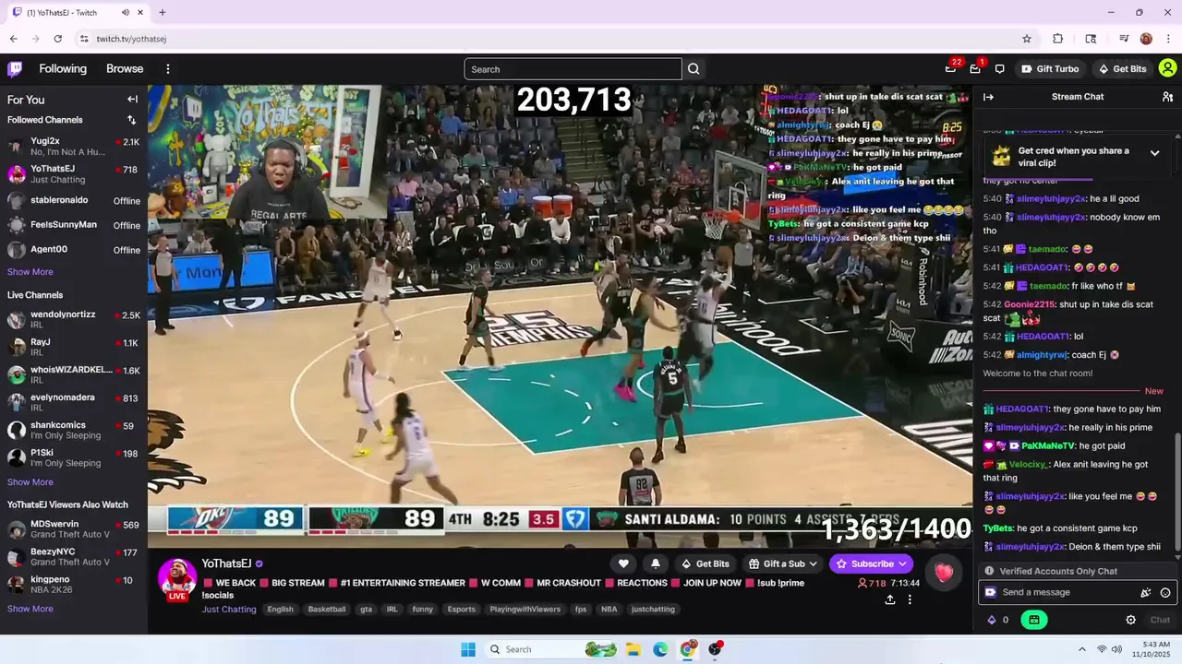
Task: Open stableronaldo offline channel
Action: (x=74, y=200)
